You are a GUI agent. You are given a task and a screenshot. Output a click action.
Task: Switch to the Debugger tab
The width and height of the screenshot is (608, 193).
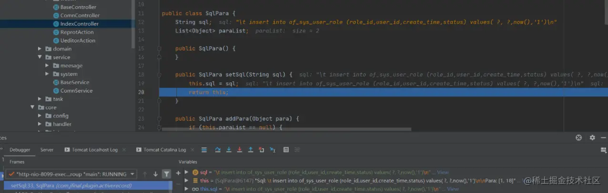pos(20,150)
